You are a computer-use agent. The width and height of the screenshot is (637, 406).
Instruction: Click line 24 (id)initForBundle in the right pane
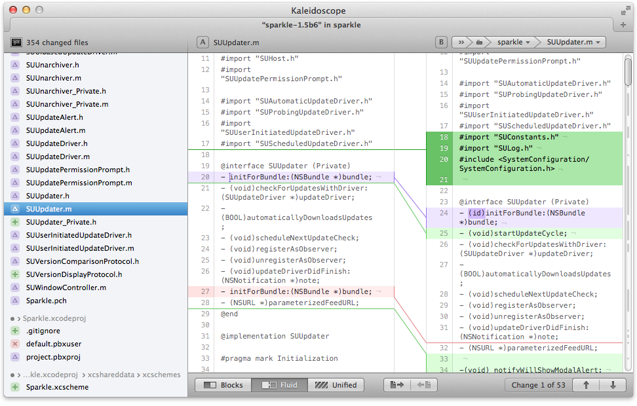tap(524, 217)
